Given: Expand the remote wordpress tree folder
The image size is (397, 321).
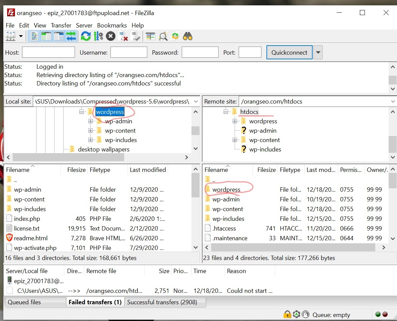Looking at the screenshot, I should [235, 121].
